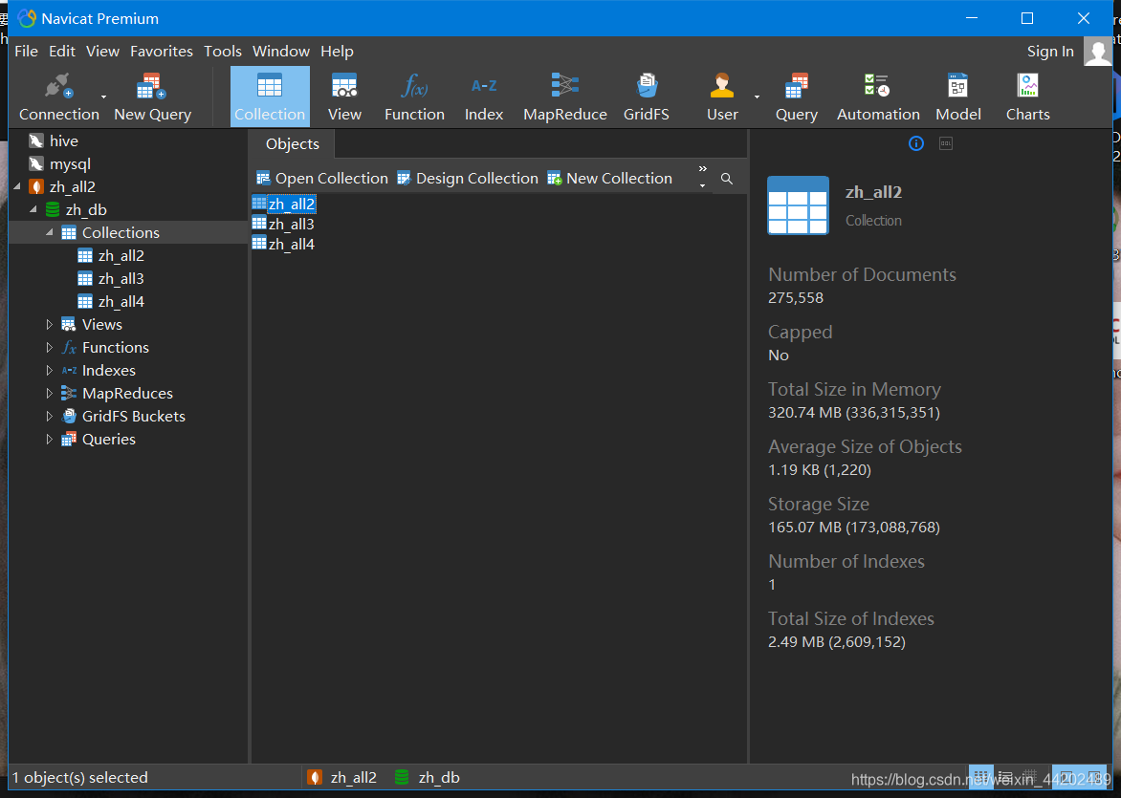Create a New Query from toolbar
Image resolution: width=1121 pixels, height=798 pixels.
(x=152, y=97)
